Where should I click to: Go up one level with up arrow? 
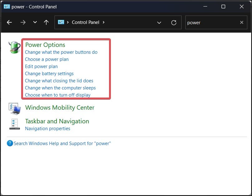46,22
